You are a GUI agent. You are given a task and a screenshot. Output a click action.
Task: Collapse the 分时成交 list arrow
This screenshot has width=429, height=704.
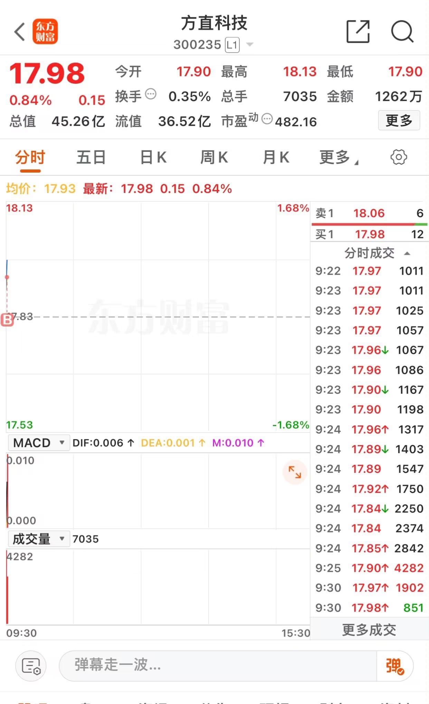407,253
